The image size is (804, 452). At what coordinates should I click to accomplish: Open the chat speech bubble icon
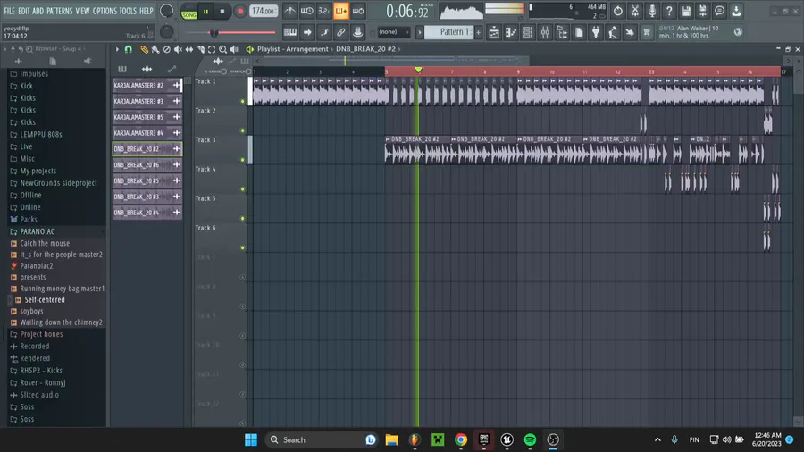(x=719, y=11)
